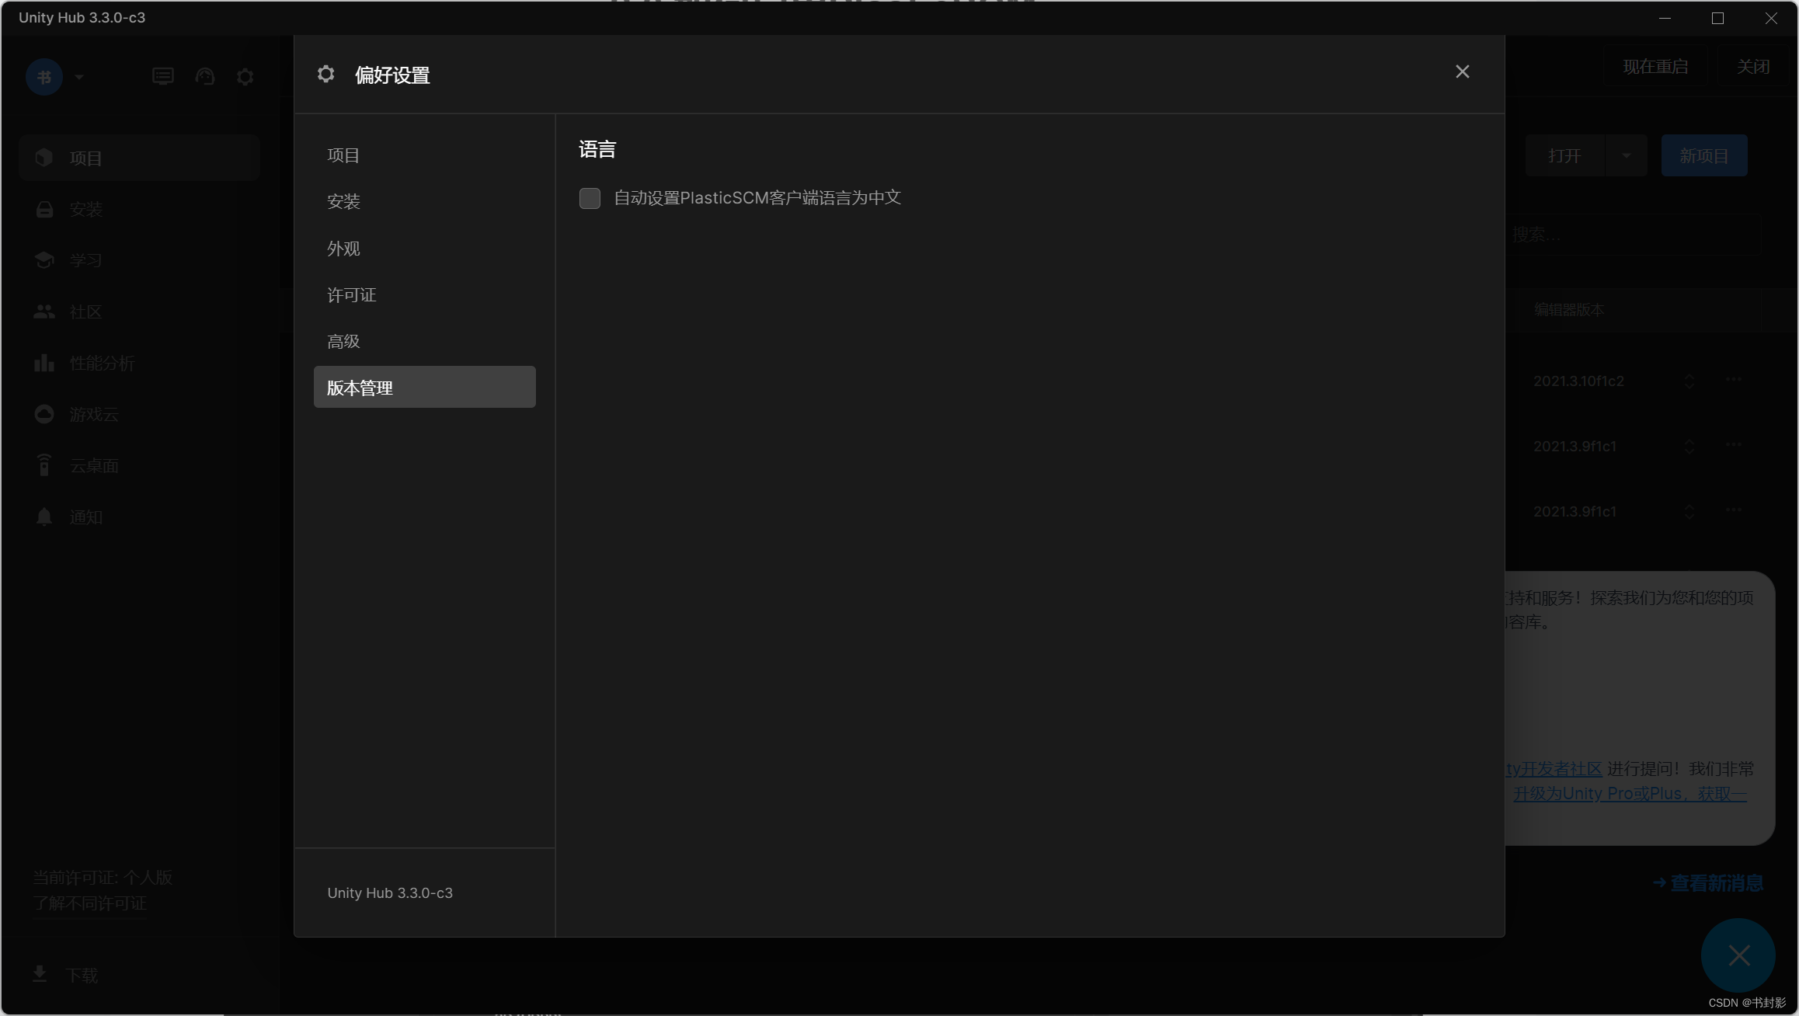Go to the 高级 preferences tab
1799x1016 pixels.
coord(343,342)
